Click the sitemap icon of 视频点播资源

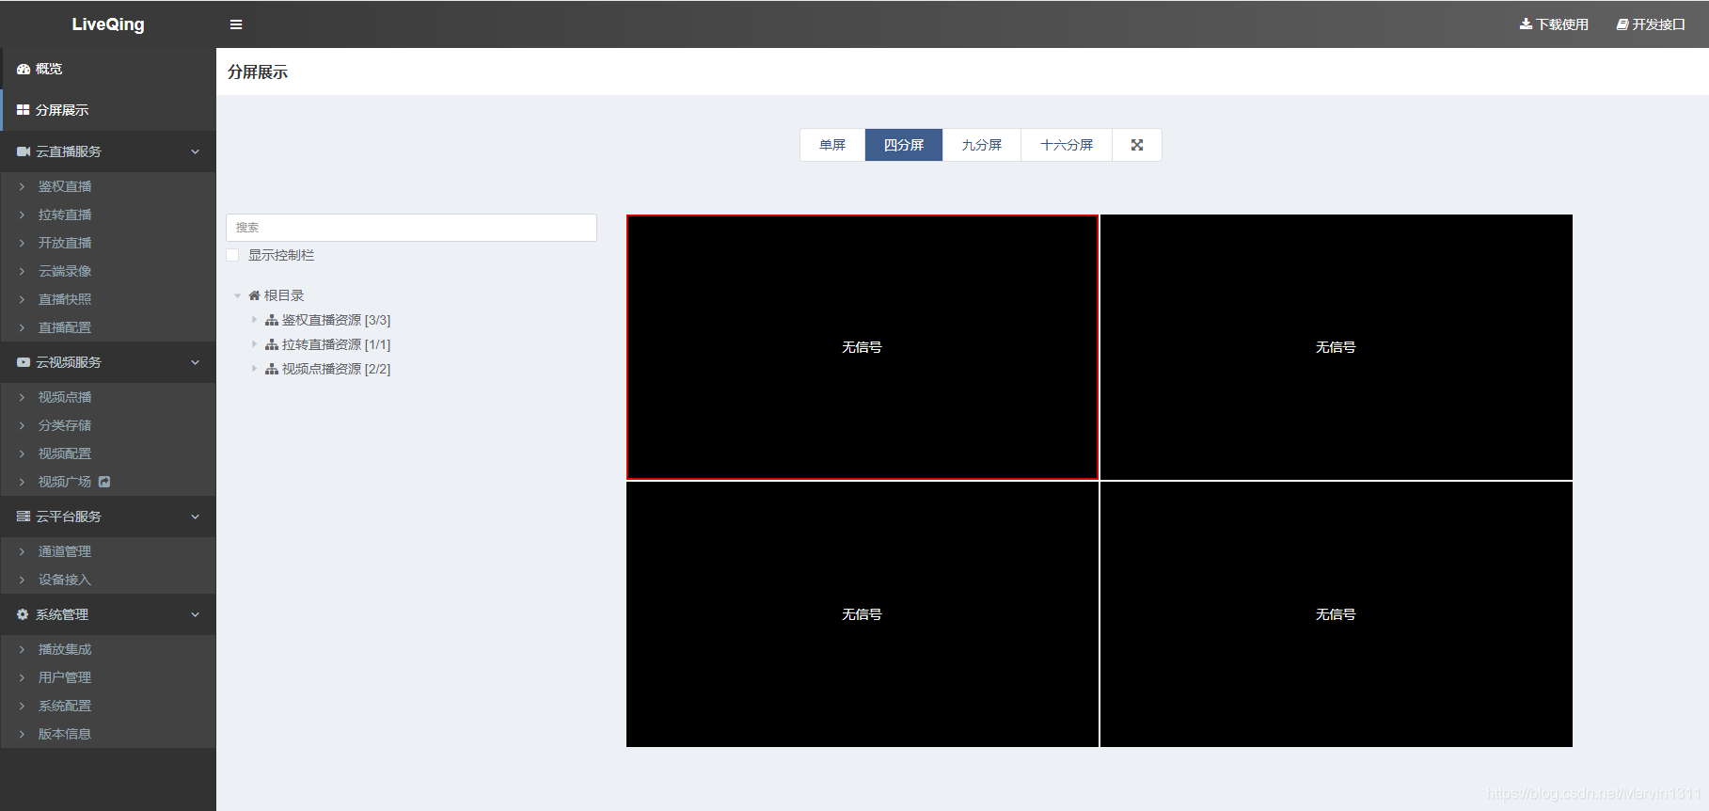click(x=272, y=369)
